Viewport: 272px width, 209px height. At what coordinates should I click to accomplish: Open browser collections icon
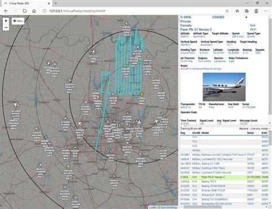(247, 11)
